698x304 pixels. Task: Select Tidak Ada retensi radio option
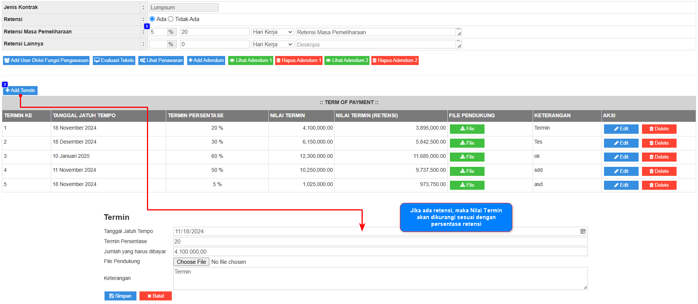(x=171, y=19)
